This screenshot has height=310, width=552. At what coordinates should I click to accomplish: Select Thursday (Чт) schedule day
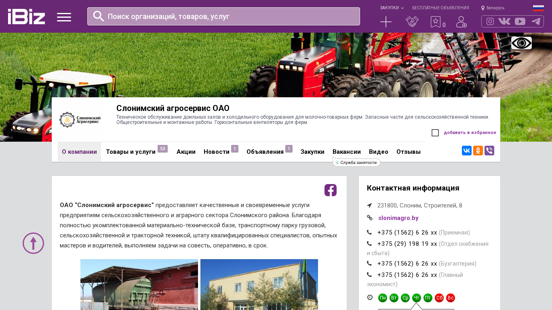[x=417, y=298]
